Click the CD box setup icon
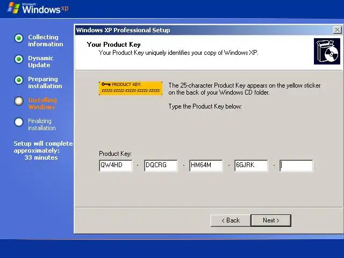 [327, 52]
